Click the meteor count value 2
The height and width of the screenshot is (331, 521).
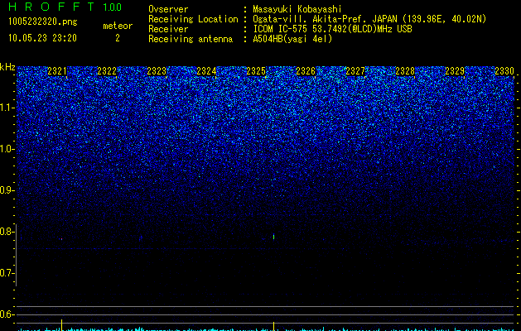118,38
